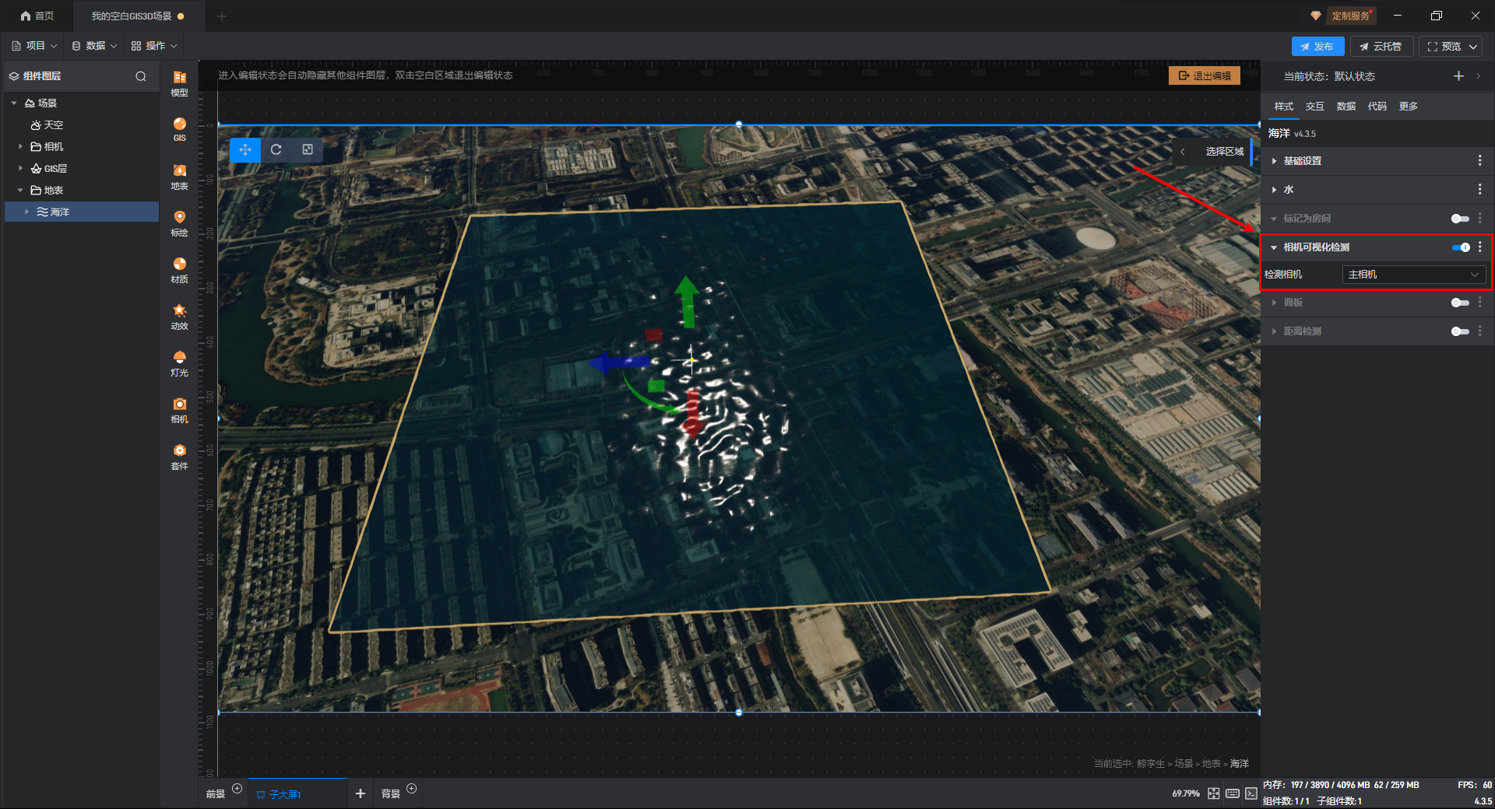Open the GIS component icon in sidebar
The width and height of the screenshot is (1495, 809).
click(x=179, y=128)
